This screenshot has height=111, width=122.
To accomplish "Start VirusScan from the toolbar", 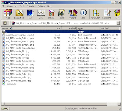I will coord(95,14).
